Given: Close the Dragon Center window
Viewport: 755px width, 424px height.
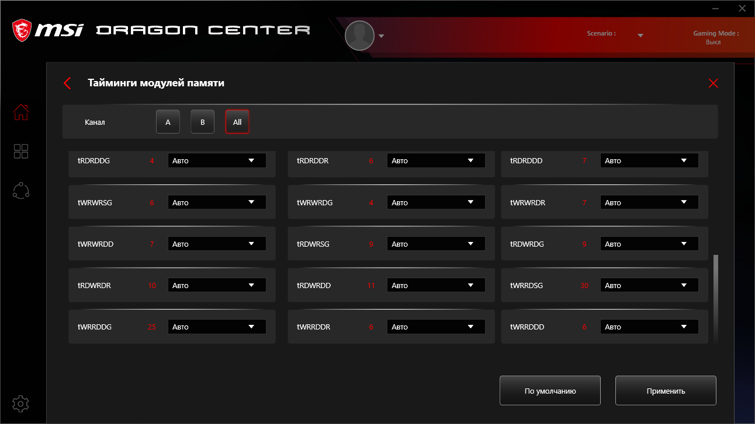Looking at the screenshot, I should (742, 9).
